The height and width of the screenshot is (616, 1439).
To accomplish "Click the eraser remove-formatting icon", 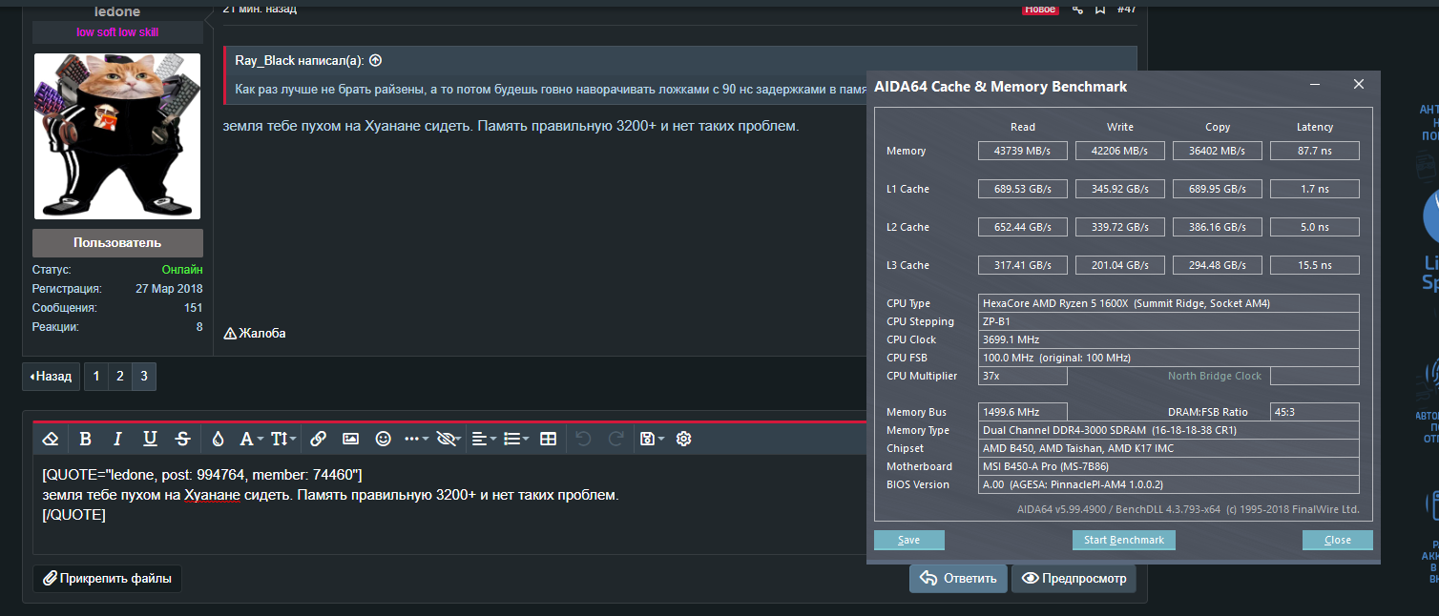I will coord(52,439).
